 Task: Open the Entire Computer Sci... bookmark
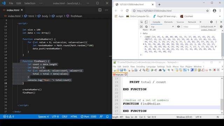[x=138, y=16]
